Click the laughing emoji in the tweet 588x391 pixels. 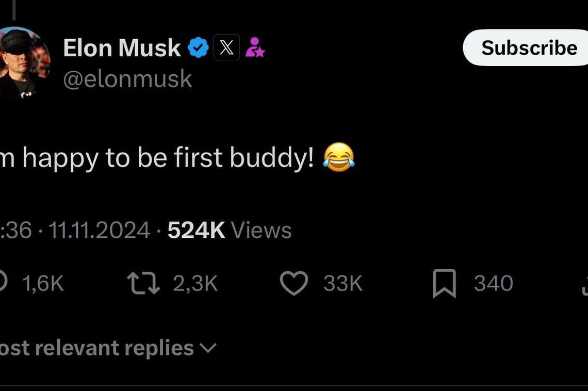tap(338, 158)
